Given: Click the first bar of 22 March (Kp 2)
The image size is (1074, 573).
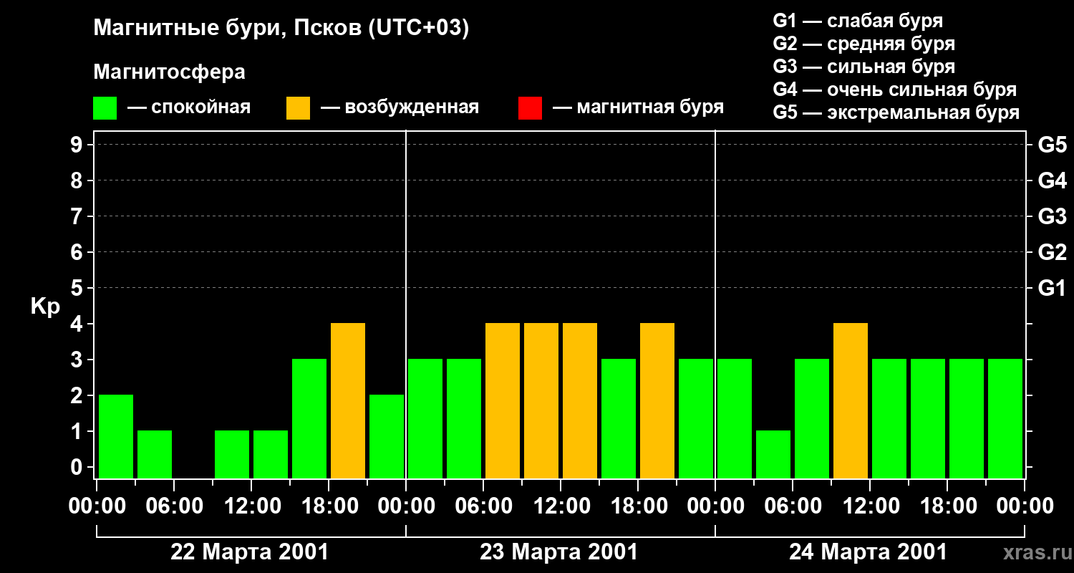Looking at the screenshot, I should coord(116,436).
